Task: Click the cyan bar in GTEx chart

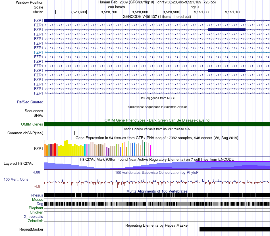Action: pyautogui.click(x=85, y=150)
